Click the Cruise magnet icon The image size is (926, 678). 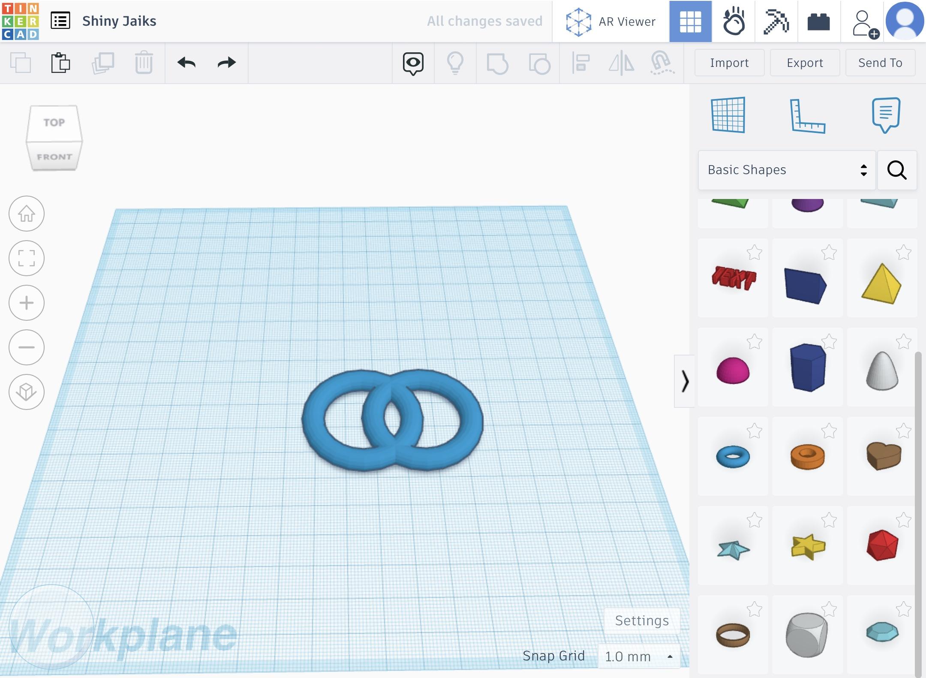(x=662, y=63)
